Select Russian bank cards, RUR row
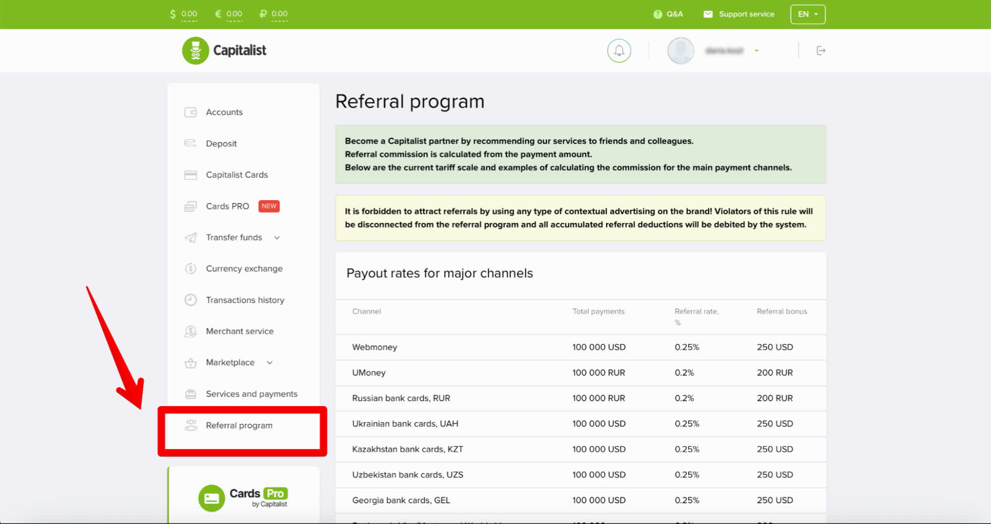Screen dimensions: 991x524 (x=581, y=398)
